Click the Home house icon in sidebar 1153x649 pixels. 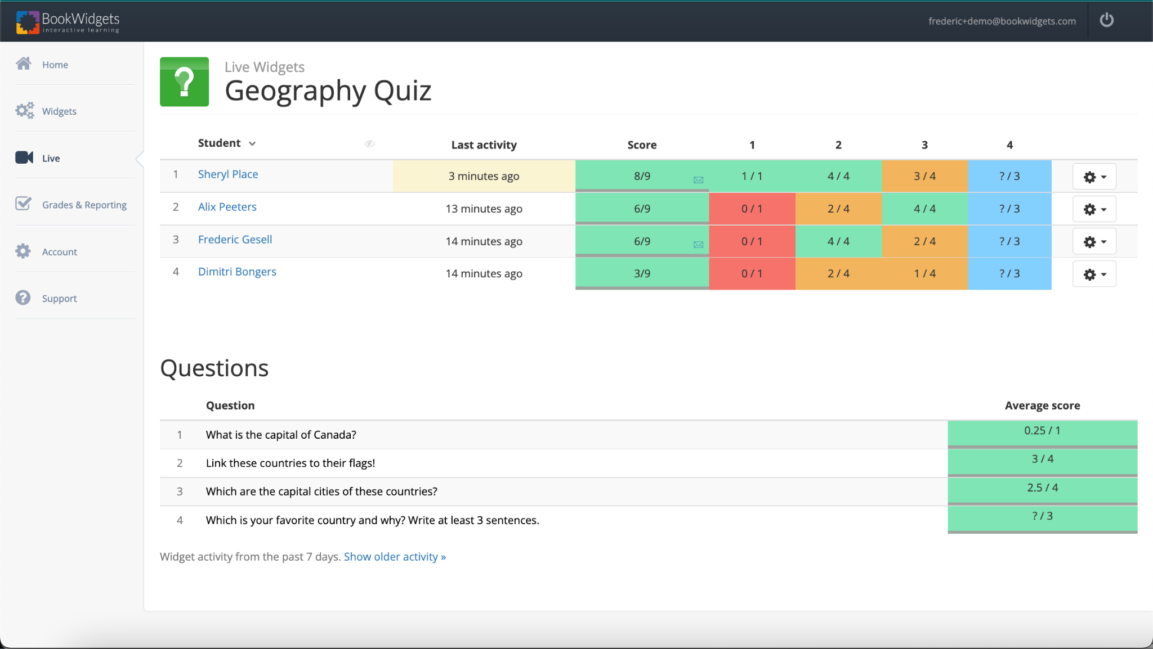click(x=24, y=64)
